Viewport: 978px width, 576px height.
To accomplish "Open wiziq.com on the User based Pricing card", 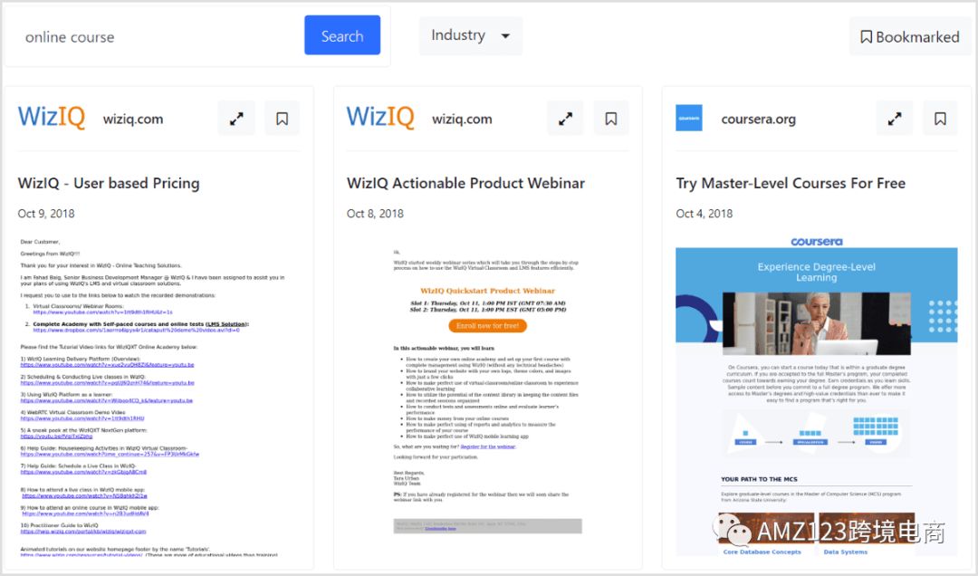I will pos(133,119).
